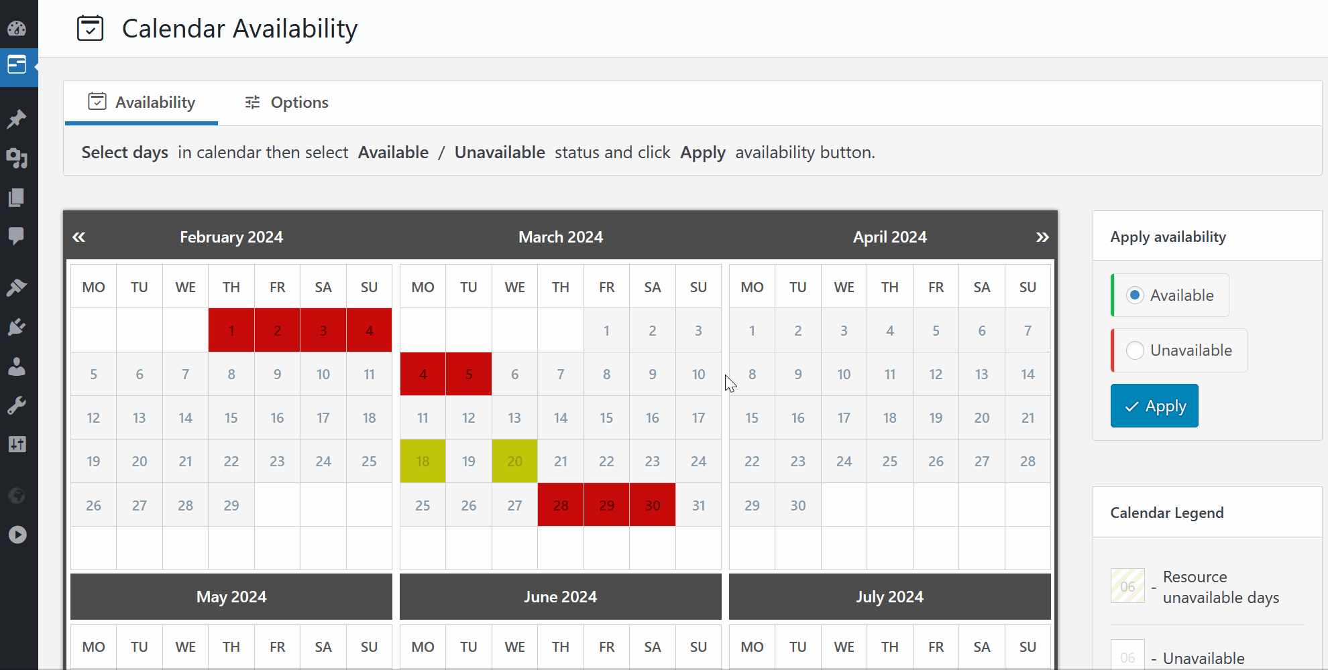This screenshot has height=670, width=1328.
Task: Select February 1 red unavailable day
Action: pos(231,330)
